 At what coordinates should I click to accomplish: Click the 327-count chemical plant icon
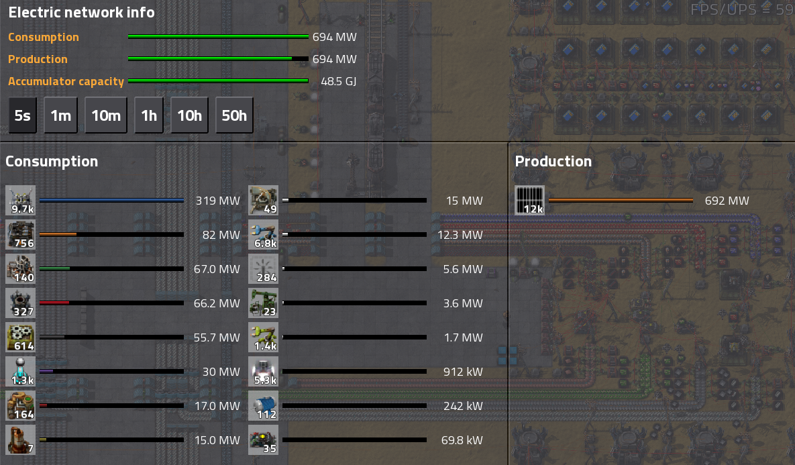[20, 303]
